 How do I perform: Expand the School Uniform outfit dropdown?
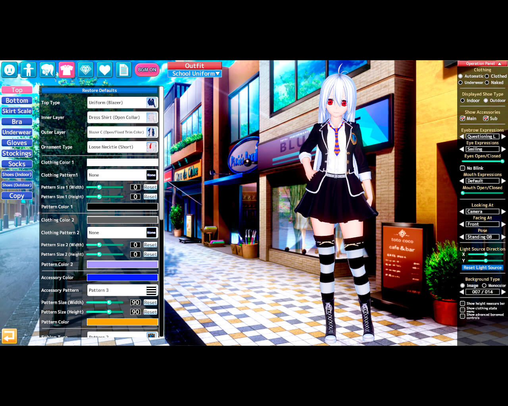click(194, 74)
